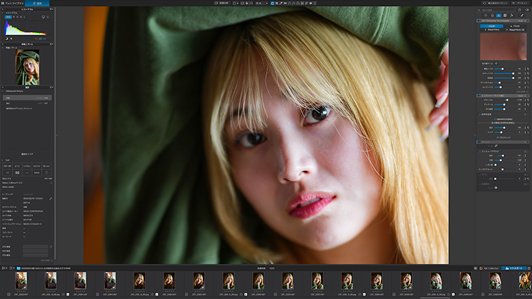The height and width of the screenshot is (299, 532).
Task: Open the highlighted Detail category icon
Action: pos(499,15)
